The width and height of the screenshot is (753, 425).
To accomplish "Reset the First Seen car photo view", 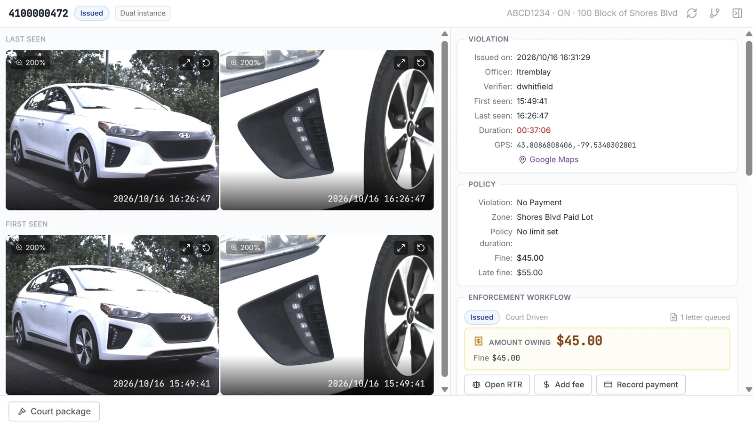I will coord(206,248).
